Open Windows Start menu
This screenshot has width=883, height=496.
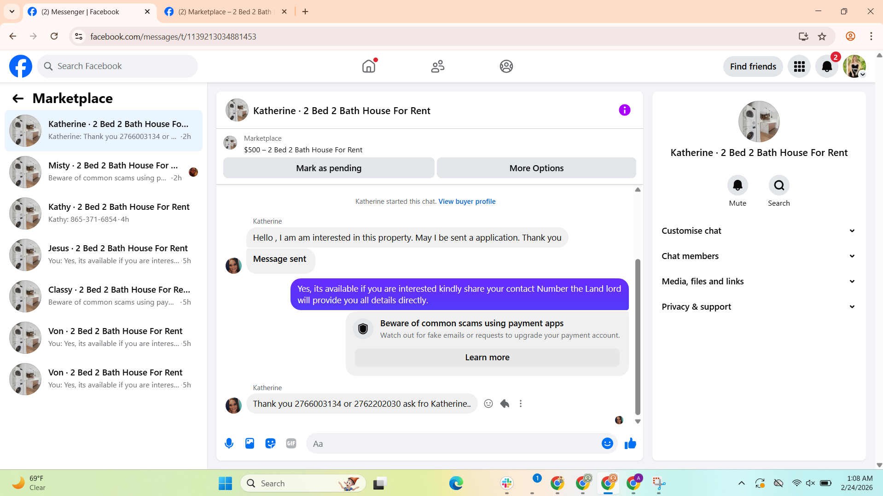[x=225, y=483]
